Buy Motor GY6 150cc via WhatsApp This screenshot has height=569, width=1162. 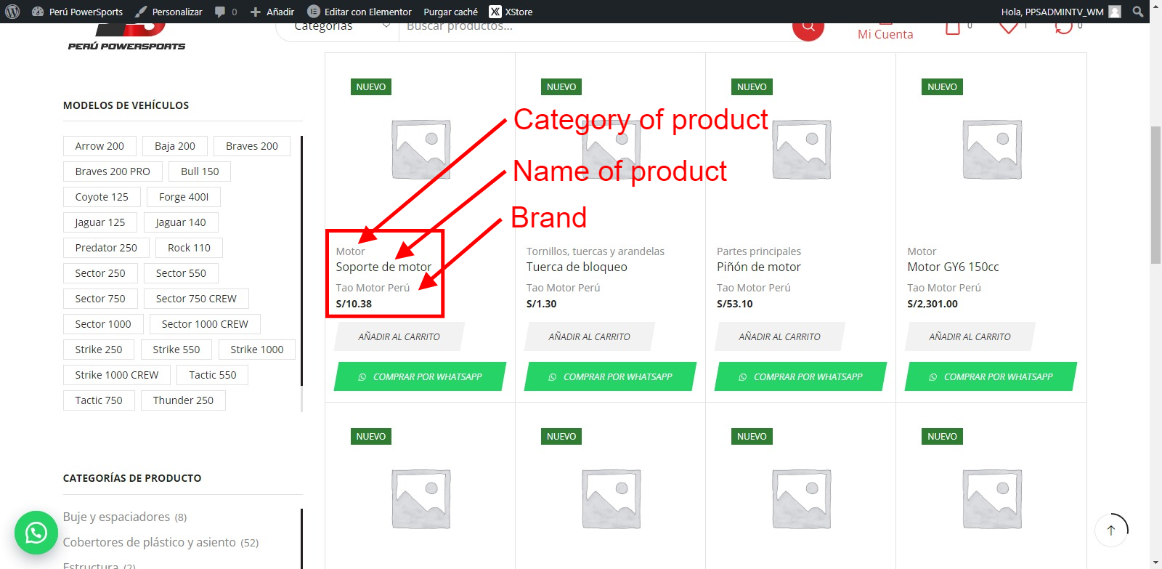[991, 376]
